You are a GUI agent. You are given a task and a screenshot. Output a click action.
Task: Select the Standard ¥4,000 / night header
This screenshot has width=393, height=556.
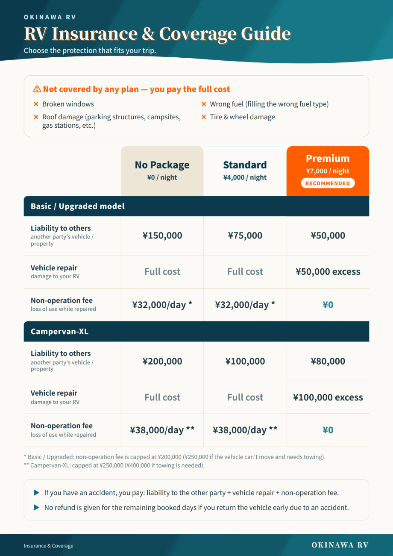point(245,171)
